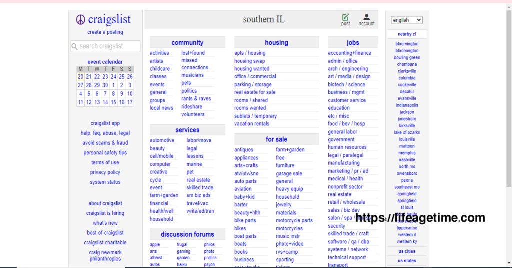Go to nearby indianapolis site
The height and width of the screenshot is (268, 512).
(407, 105)
